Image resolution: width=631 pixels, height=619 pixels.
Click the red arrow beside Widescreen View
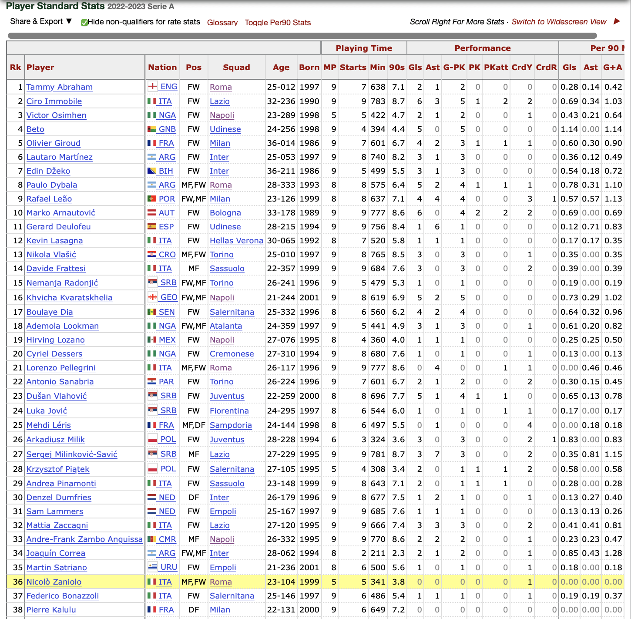coord(617,21)
